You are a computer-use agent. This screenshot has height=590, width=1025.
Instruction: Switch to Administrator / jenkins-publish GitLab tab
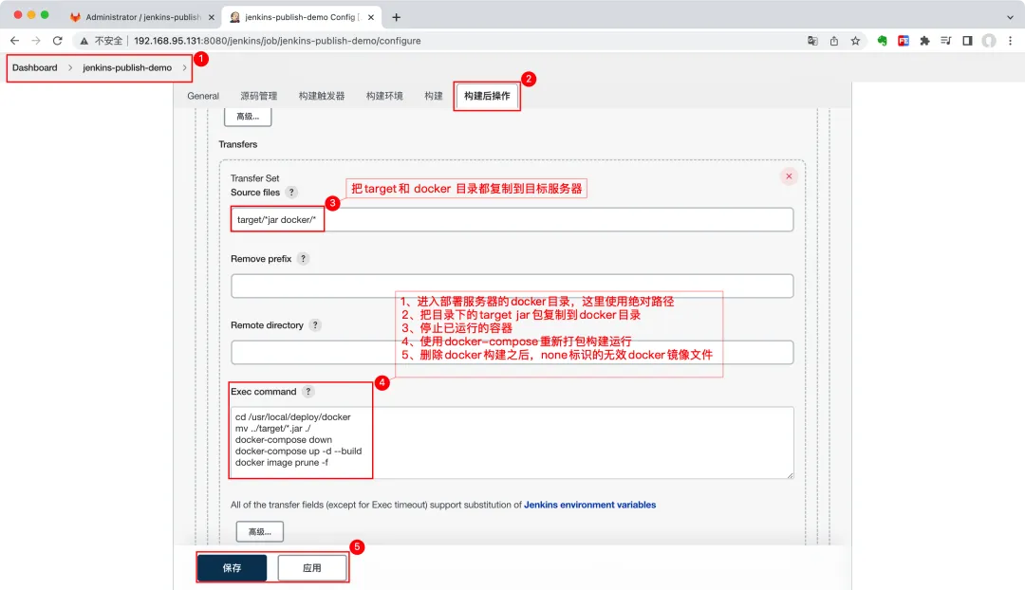point(140,17)
